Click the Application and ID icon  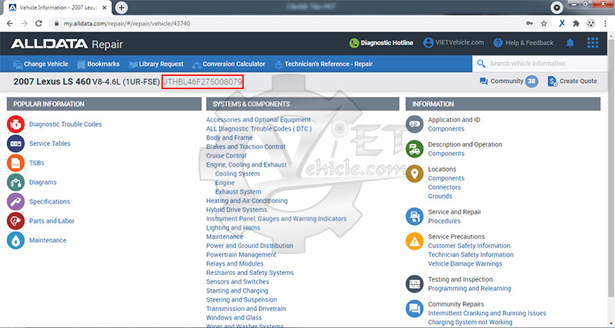click(414, 124)
